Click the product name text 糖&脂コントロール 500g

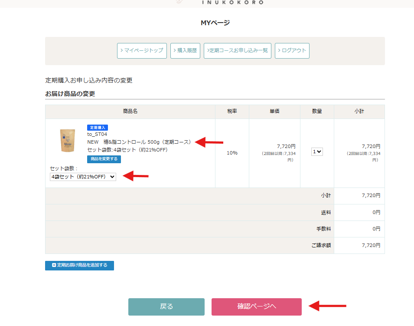(x=139, y=142)
